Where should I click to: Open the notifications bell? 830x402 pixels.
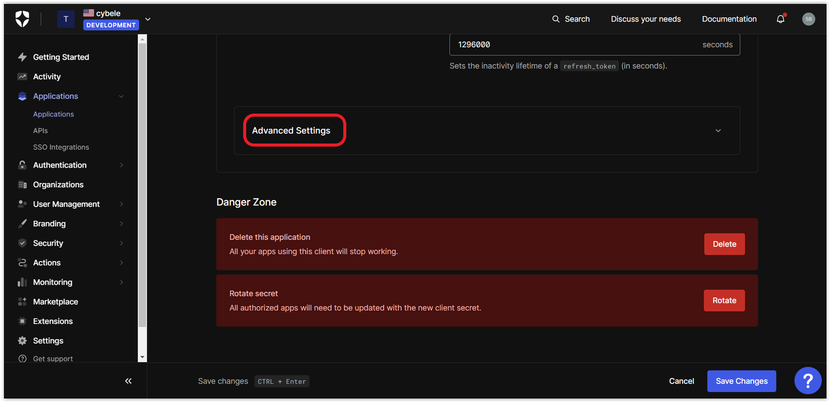781,19
